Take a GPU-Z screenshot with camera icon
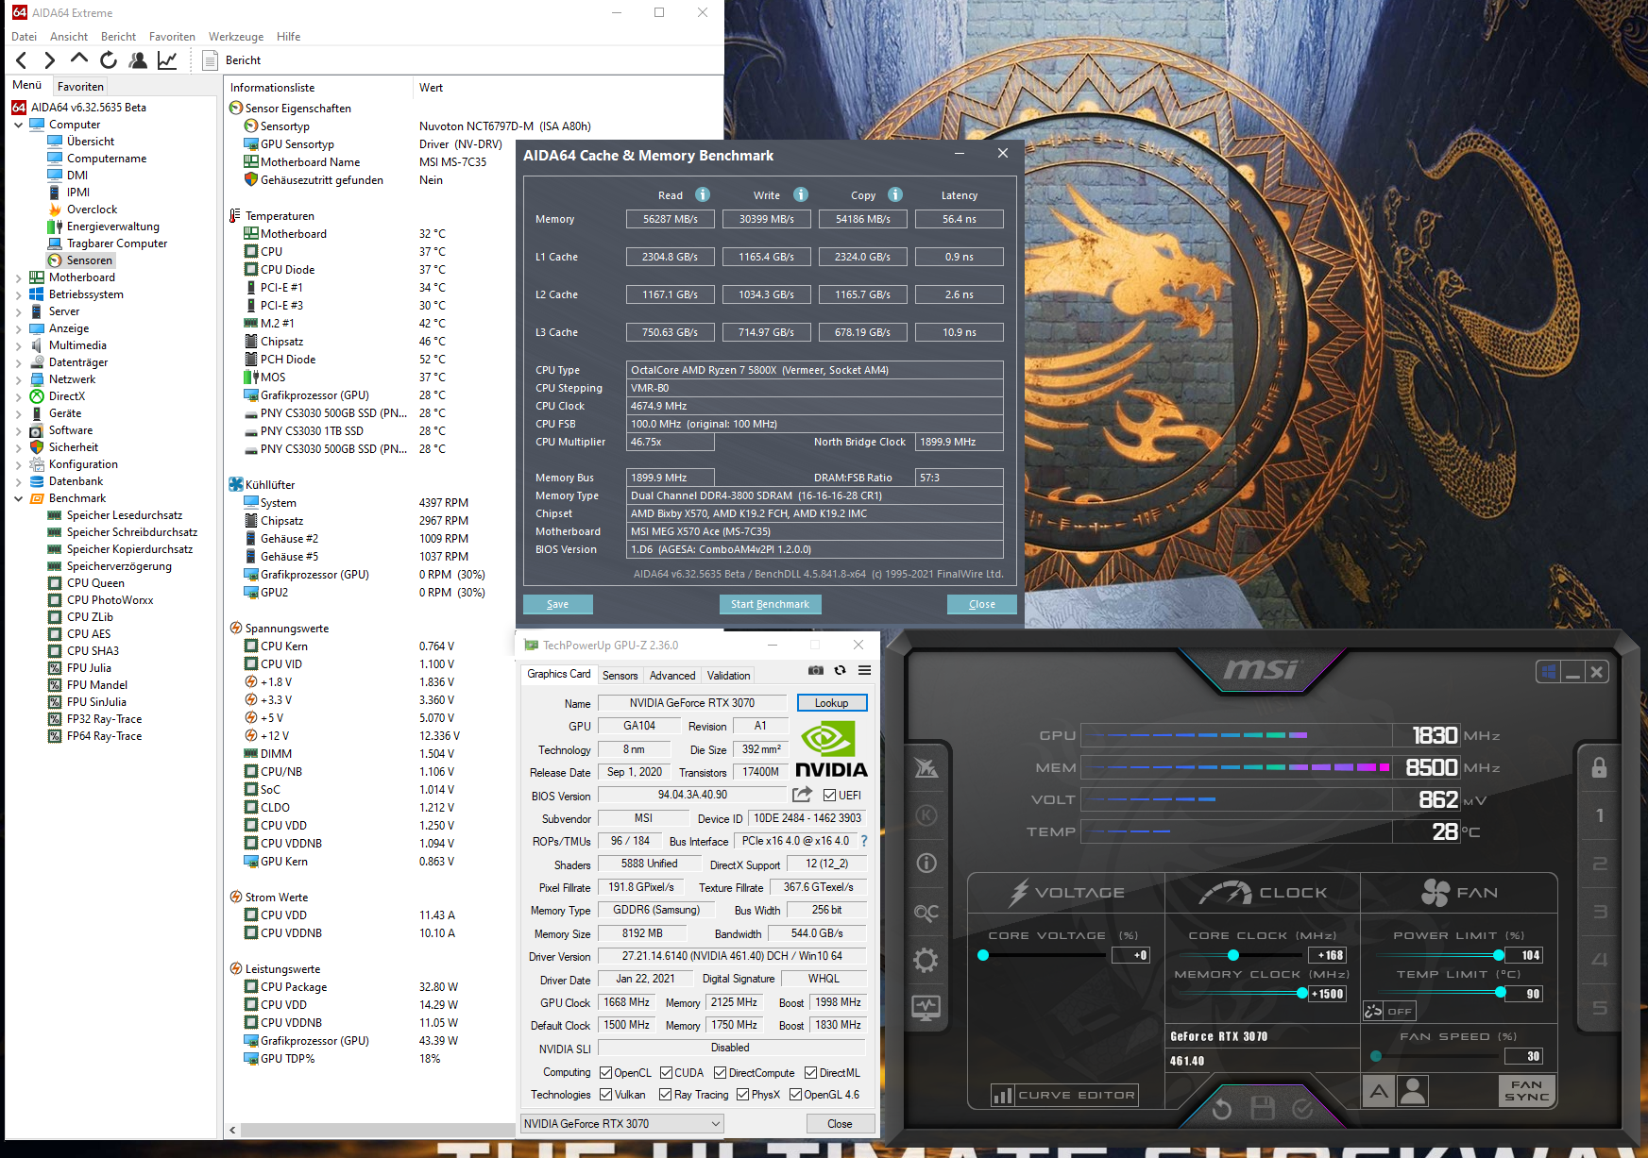The width and height of the screenshot is (1648, 1158). (x=816, y=671)
